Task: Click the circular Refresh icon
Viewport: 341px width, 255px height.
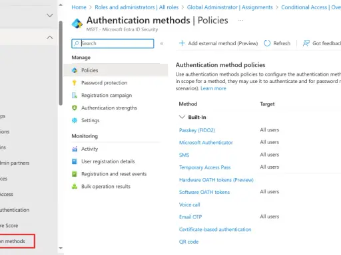Action: coord(267,43)
